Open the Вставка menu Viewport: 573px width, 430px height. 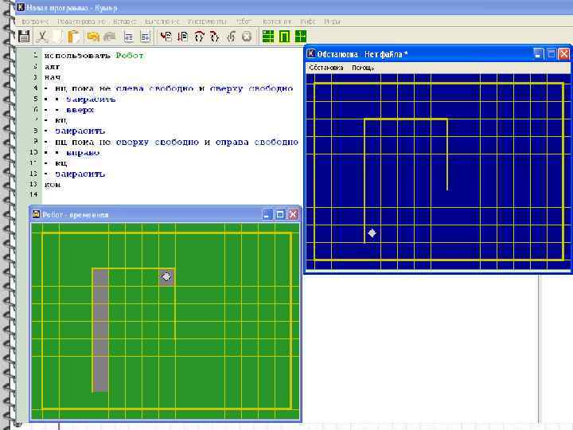125,21
